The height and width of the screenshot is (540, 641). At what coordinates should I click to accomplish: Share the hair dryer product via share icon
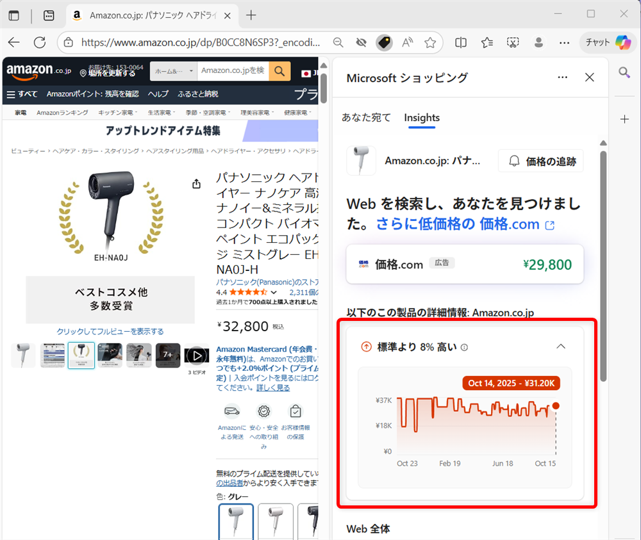(196, 183)
